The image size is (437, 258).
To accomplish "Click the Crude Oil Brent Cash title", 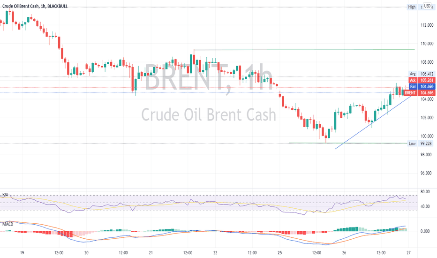I will coord(20,6).
